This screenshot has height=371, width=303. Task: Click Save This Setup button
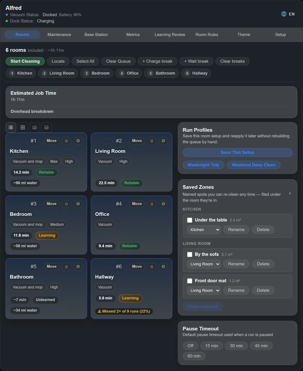click(238, 152)
